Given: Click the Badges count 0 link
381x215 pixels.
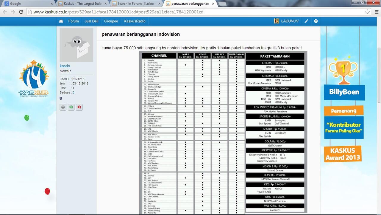Looking at the screenshot, I should coord(74,92).
